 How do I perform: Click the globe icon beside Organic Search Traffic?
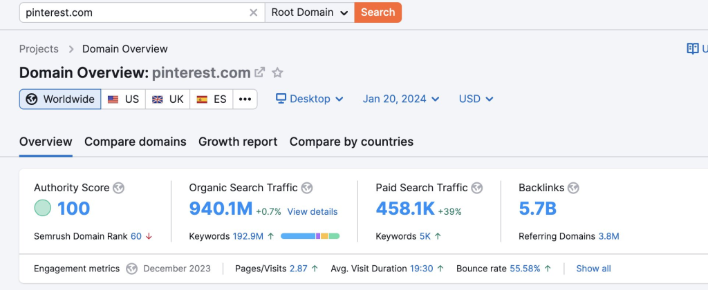[x=307, y=188]
